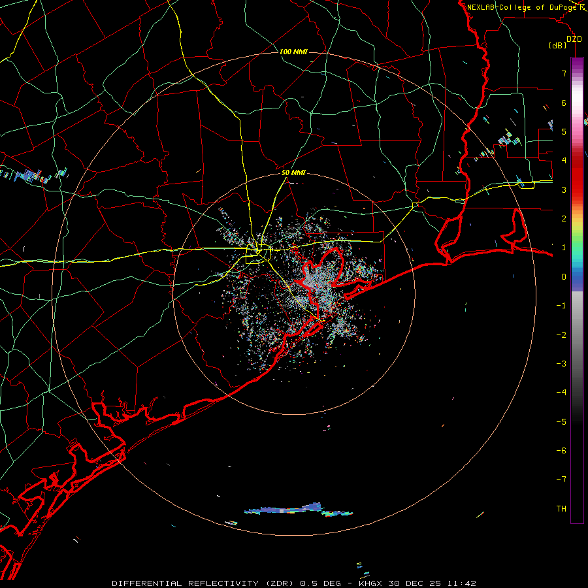Click the 4 dB tick label on the legend
588x588 pixels.
click(564, 161)
